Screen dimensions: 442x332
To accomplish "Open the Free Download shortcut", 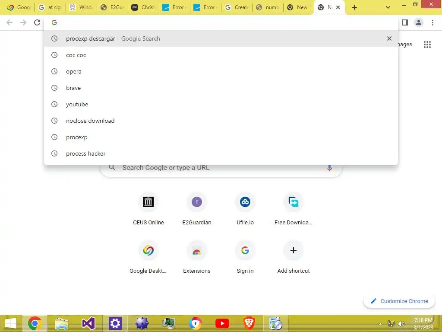I will pyautogui.click(x=294, y=209).
